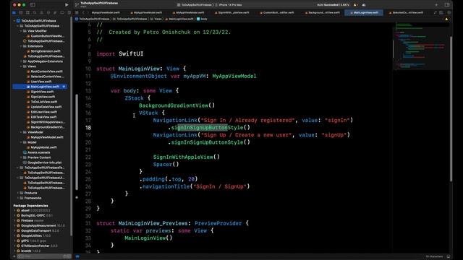Collapse the Extensions group

[x=21, y=46]
